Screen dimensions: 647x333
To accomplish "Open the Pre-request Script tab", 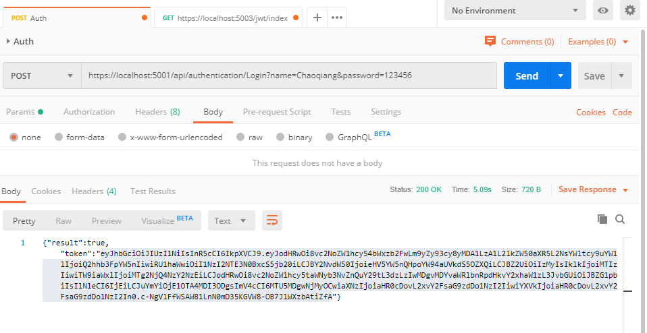I will point(277,112).
